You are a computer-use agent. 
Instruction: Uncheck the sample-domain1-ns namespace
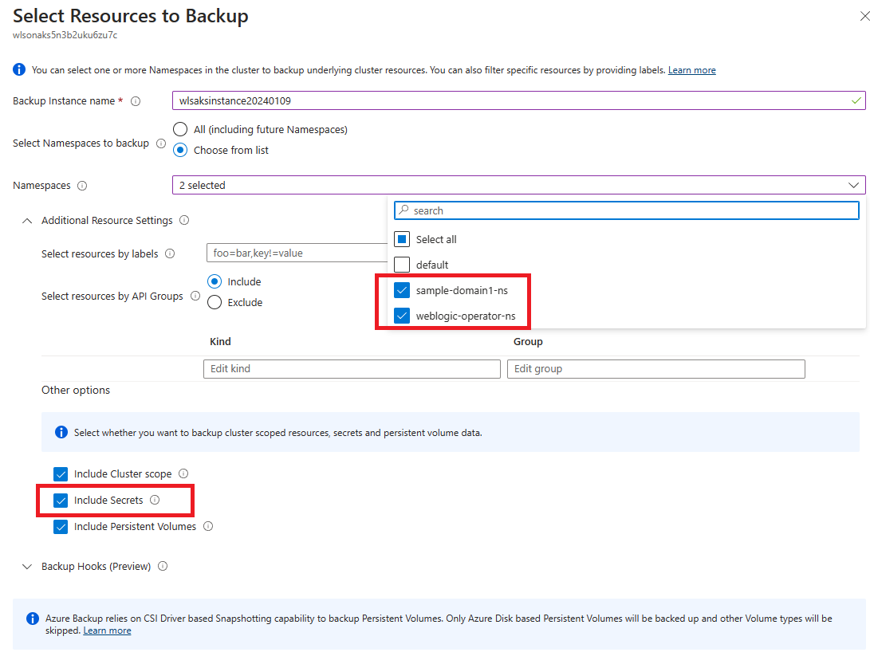401,290
